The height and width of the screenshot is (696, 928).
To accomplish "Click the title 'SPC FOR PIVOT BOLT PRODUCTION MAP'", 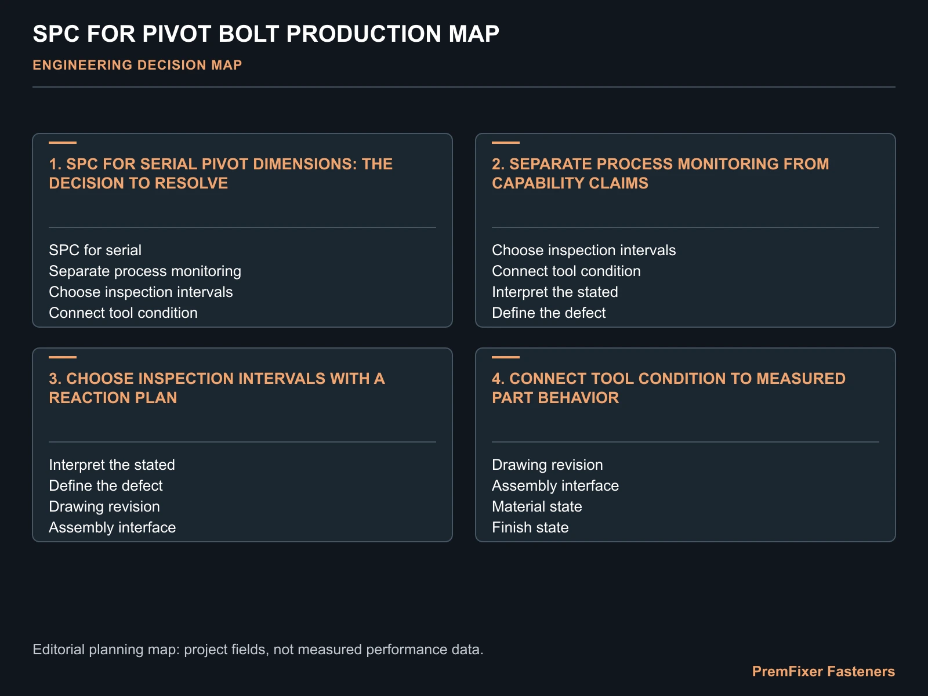I will coord(266,34).
